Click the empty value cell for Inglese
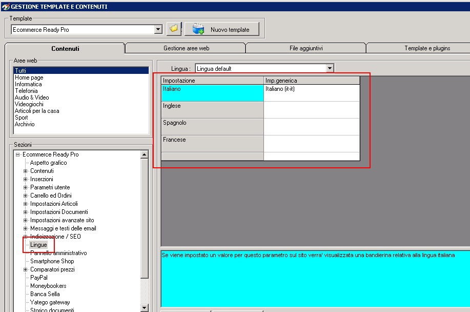This screenshot has width=470, height=312. [312, 110]
